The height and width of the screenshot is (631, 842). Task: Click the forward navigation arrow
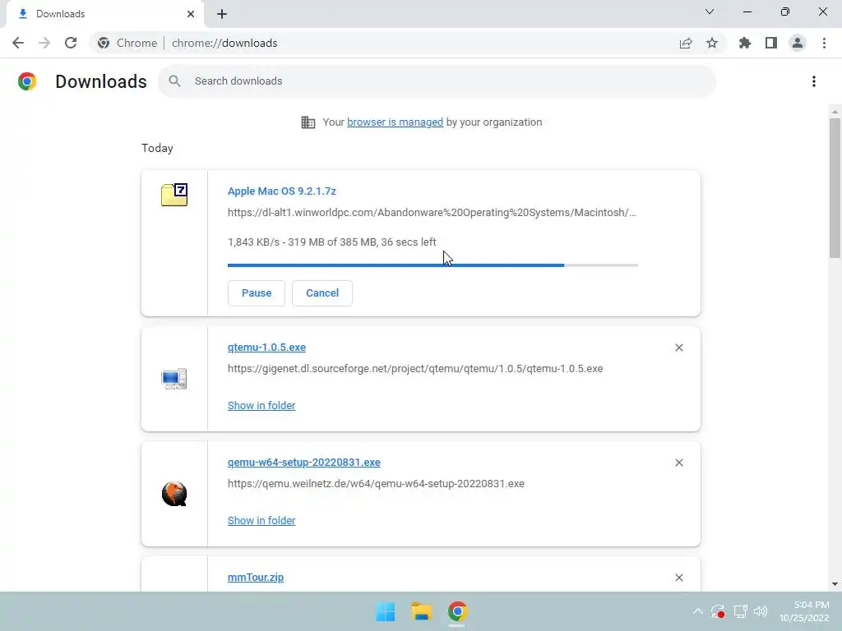44,43
